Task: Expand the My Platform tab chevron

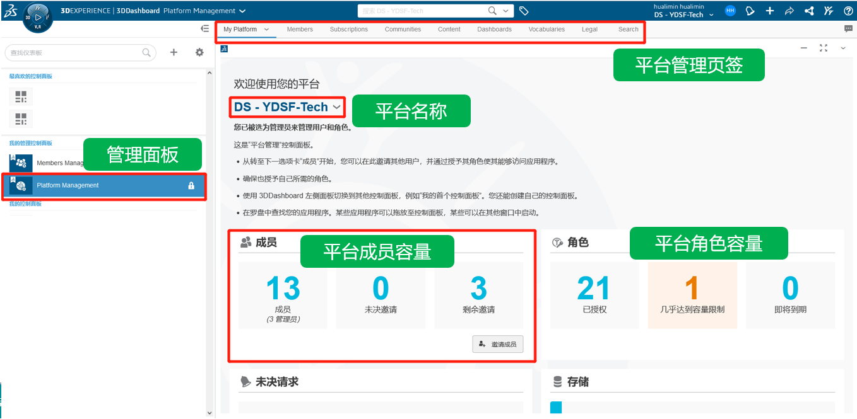Action: pos(266,29)
